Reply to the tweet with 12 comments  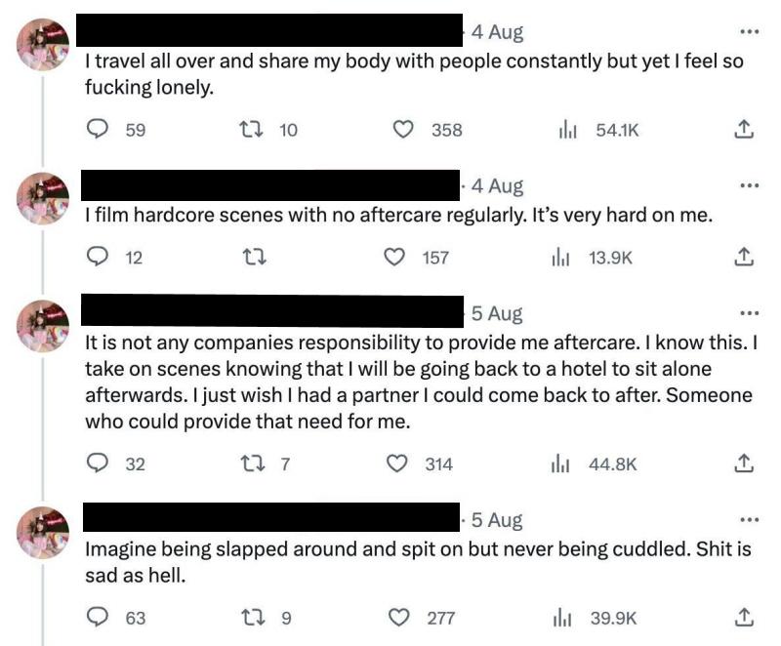(99, 257)
